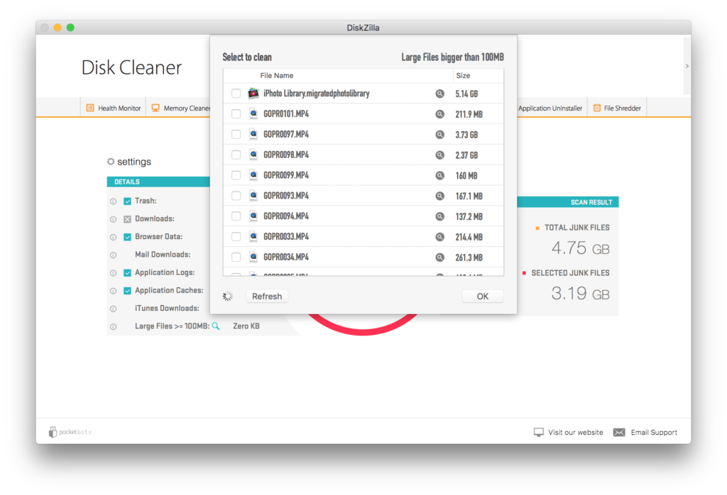Click magnifier icon for GOPR0098.MP4
This screenshot has height=495, width=727.
pyautogui.click(x=439, y=155)
